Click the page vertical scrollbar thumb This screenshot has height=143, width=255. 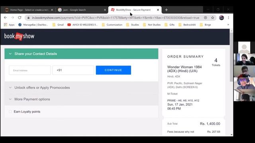pos(231,57)
